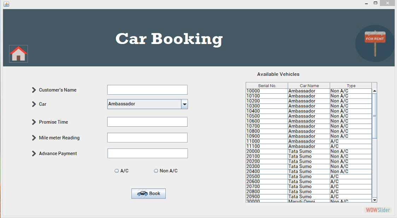Select serial number 20400 cell

pos(267,172)
